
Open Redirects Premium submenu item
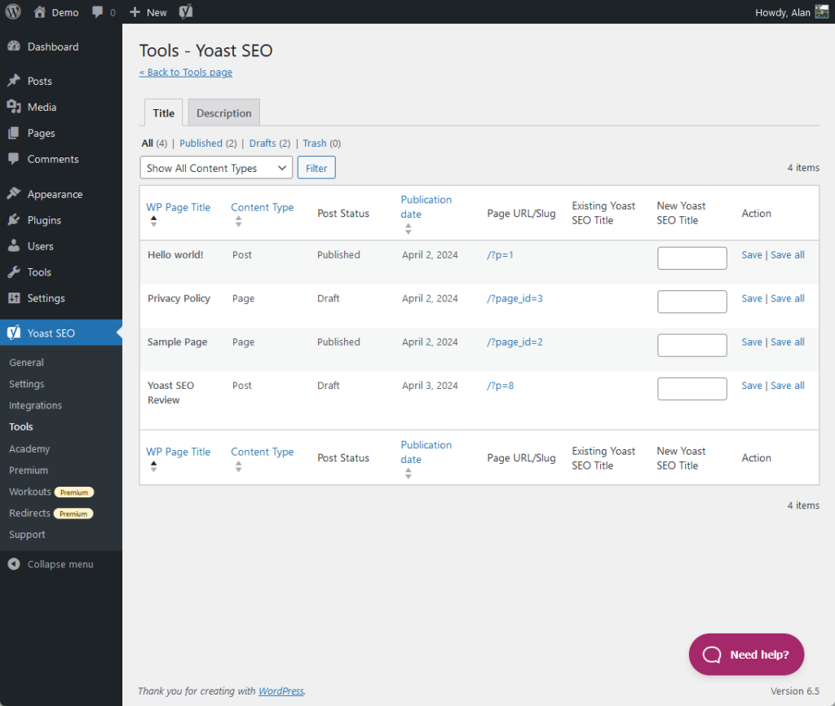(x=51, y=514)
